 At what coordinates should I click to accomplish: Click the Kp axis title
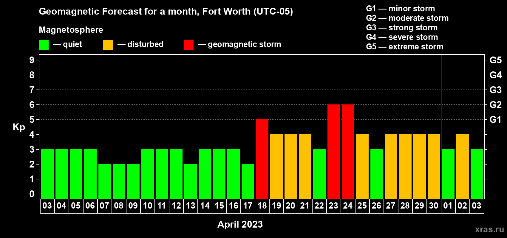click(19, 127)
